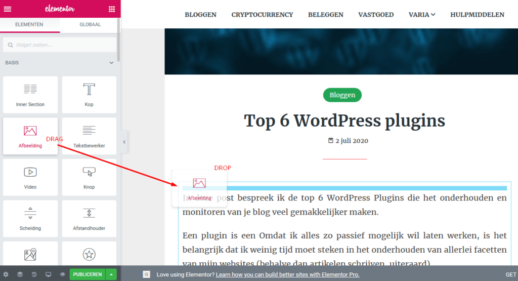Switch to the GLOBAAL tab

point(90,24)
